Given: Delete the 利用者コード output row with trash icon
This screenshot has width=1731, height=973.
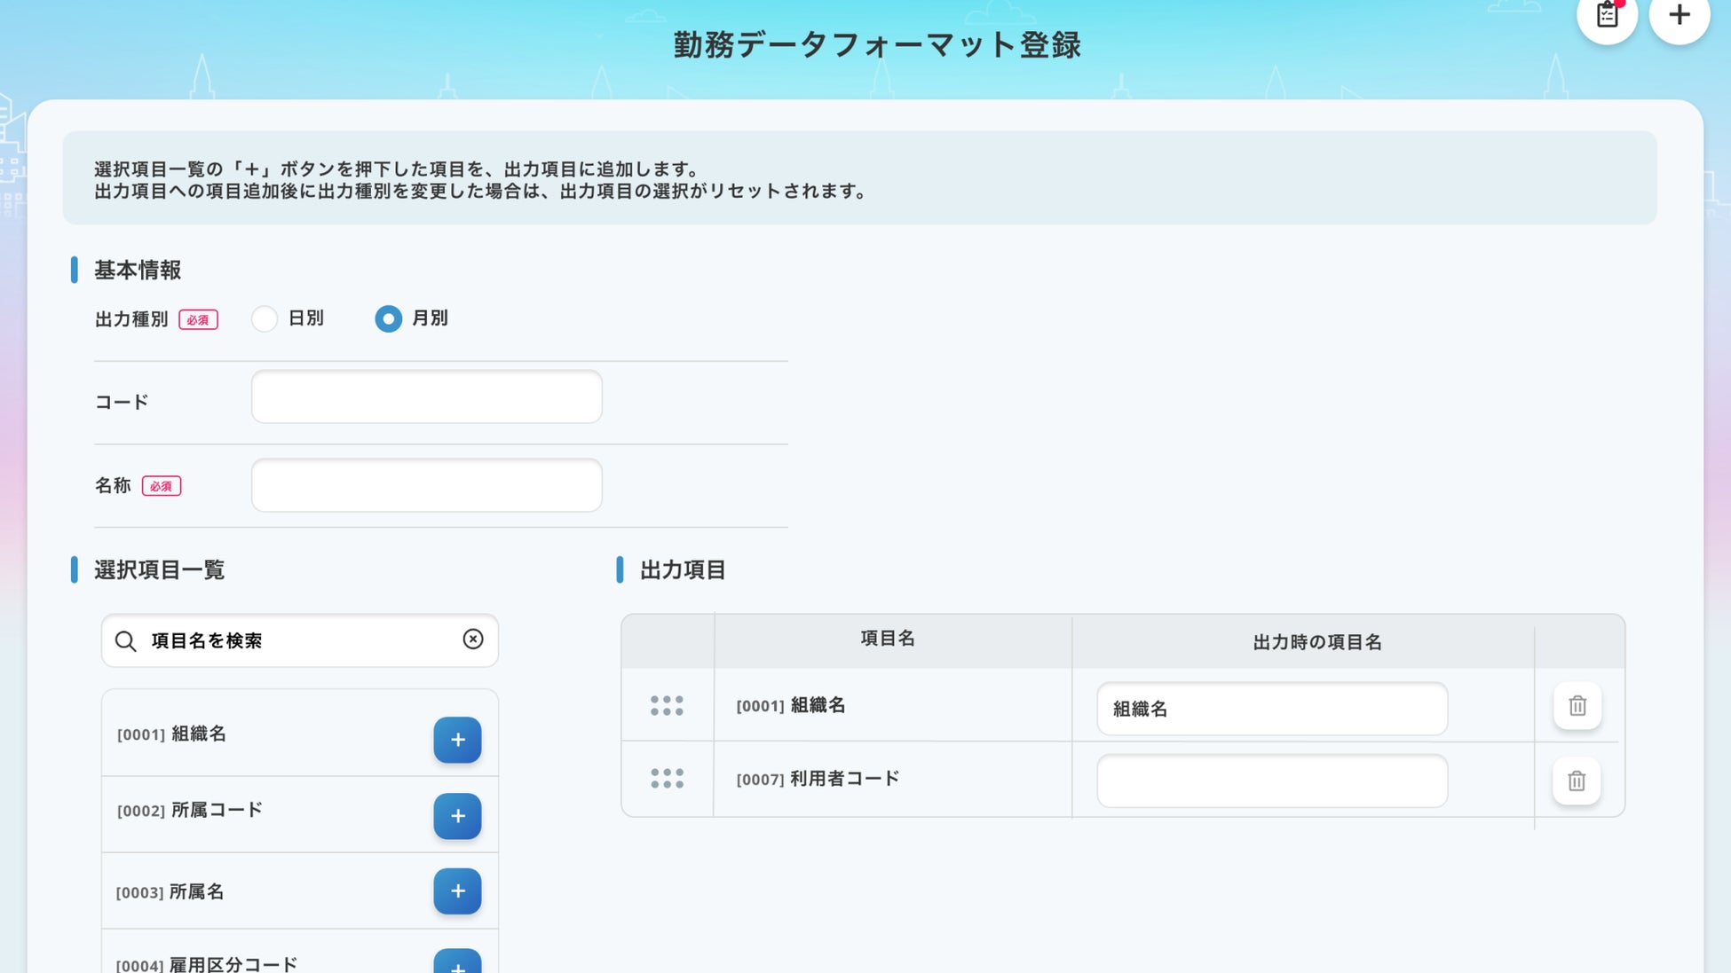Looking at the screenshot, I should [1577, 781].
